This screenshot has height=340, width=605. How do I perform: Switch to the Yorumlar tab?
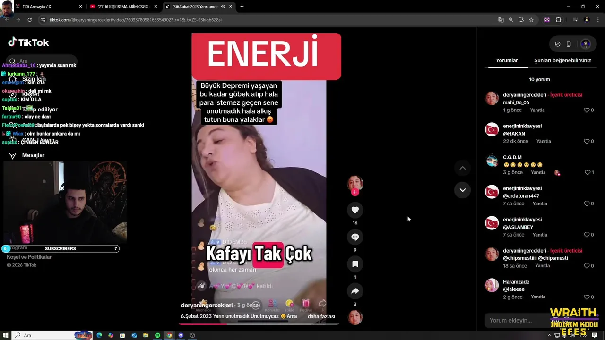pos(507,60)
